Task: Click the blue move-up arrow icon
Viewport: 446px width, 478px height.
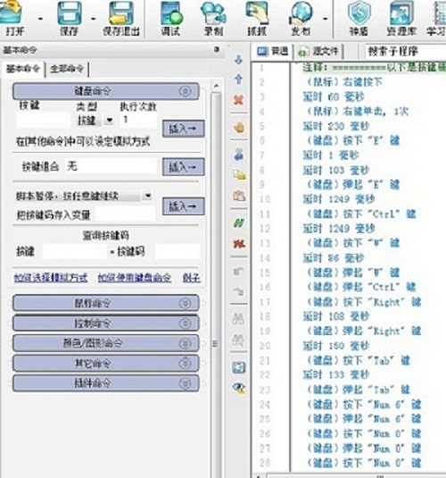Action: point(238,80)
